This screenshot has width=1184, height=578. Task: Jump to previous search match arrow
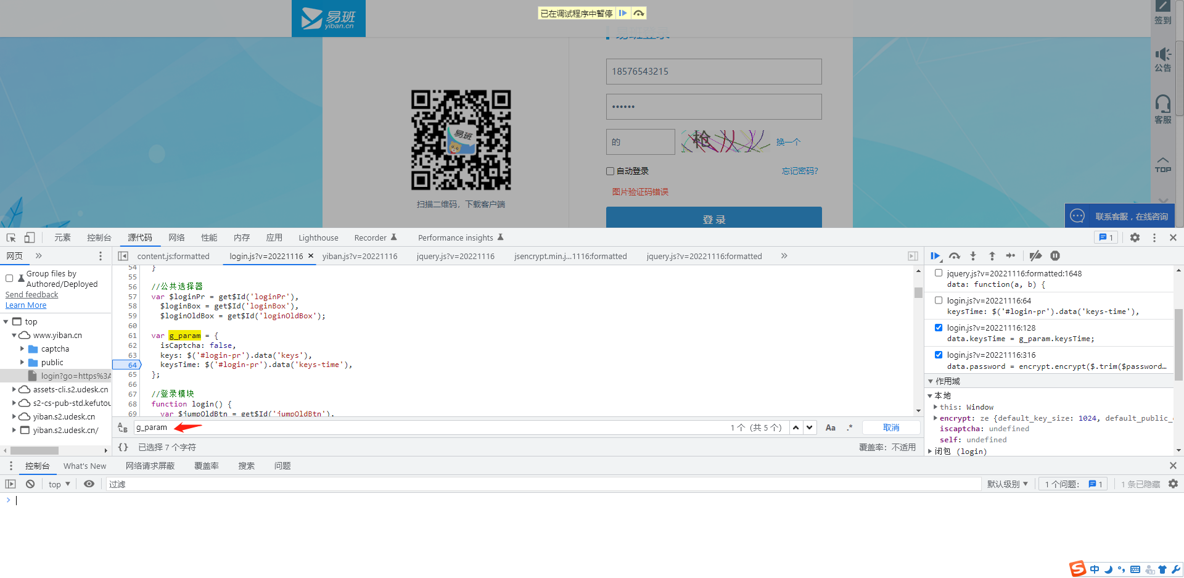coord(796,427)
